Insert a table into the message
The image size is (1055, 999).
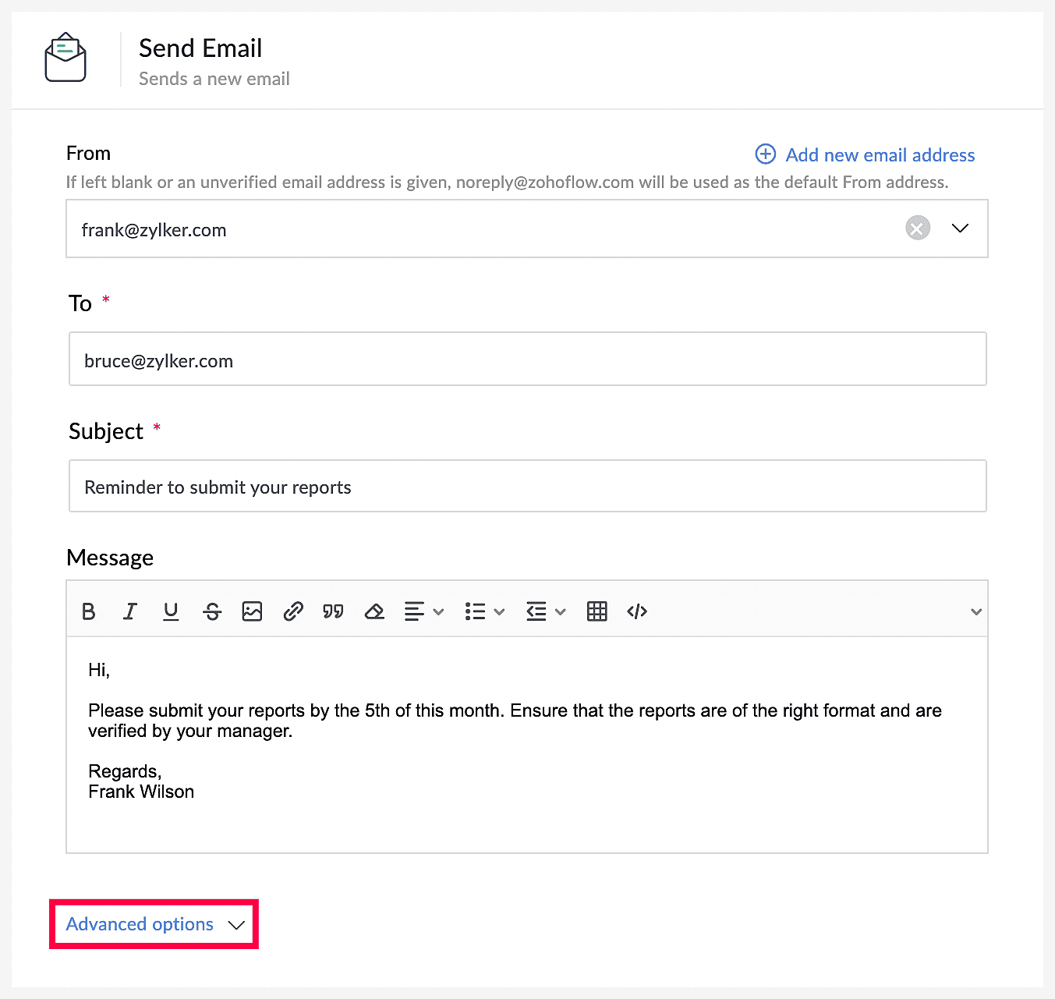coord(597,611)
